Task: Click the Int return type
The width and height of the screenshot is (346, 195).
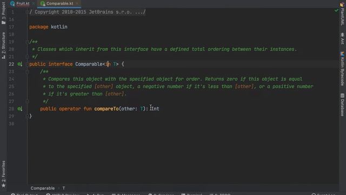Action: [155, 109]
